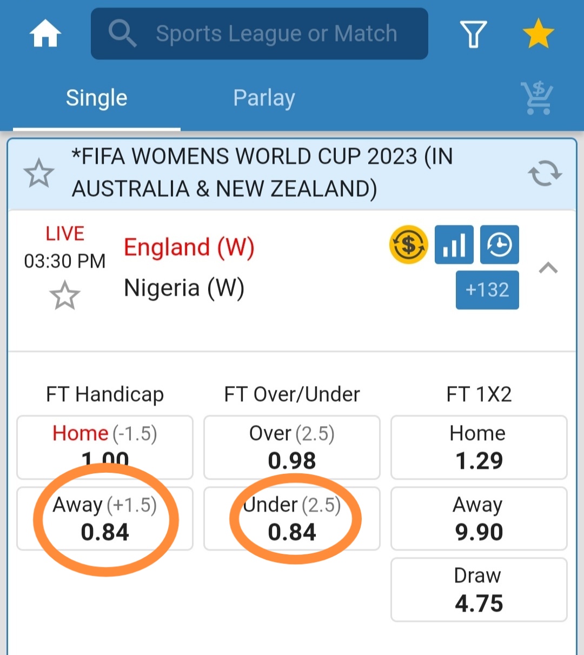Expand the +132 more markets button
This screenshot has width=584, height=655.
click(x=487, y=290)
